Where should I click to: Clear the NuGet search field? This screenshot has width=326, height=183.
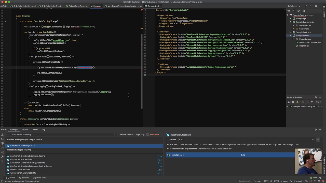click(x=115, y=135)
